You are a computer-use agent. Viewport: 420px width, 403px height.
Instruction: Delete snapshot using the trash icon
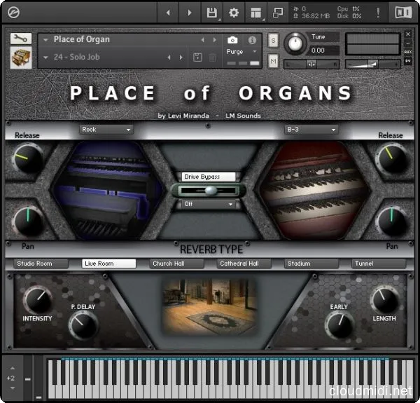tap(212, 57)
